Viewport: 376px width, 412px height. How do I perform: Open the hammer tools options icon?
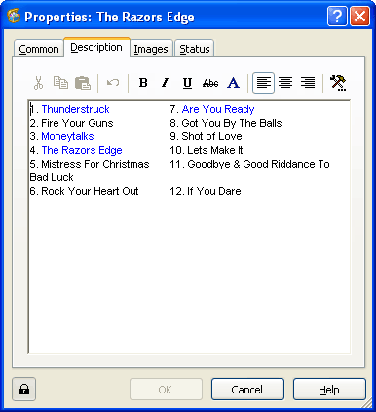pos(338,83)
